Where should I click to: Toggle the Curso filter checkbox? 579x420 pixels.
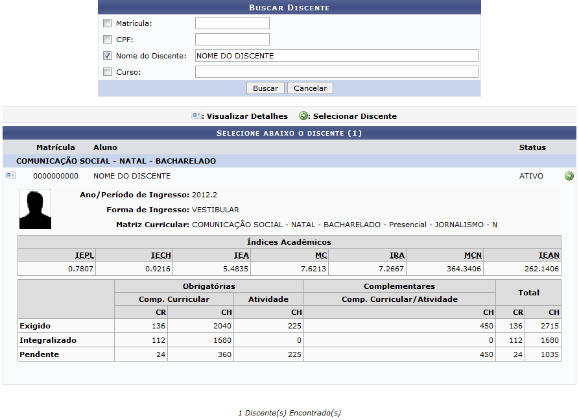tap(108, 72)
